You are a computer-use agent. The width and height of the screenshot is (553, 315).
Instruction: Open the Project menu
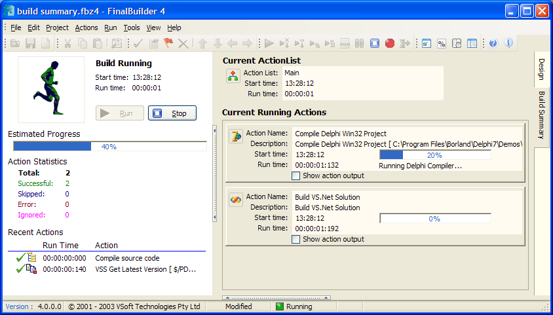[x=57, y=28]
